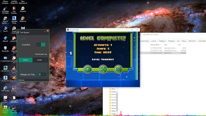
Task: Launch 3ds Max 2014 from desktop
Action: (5, 69)
